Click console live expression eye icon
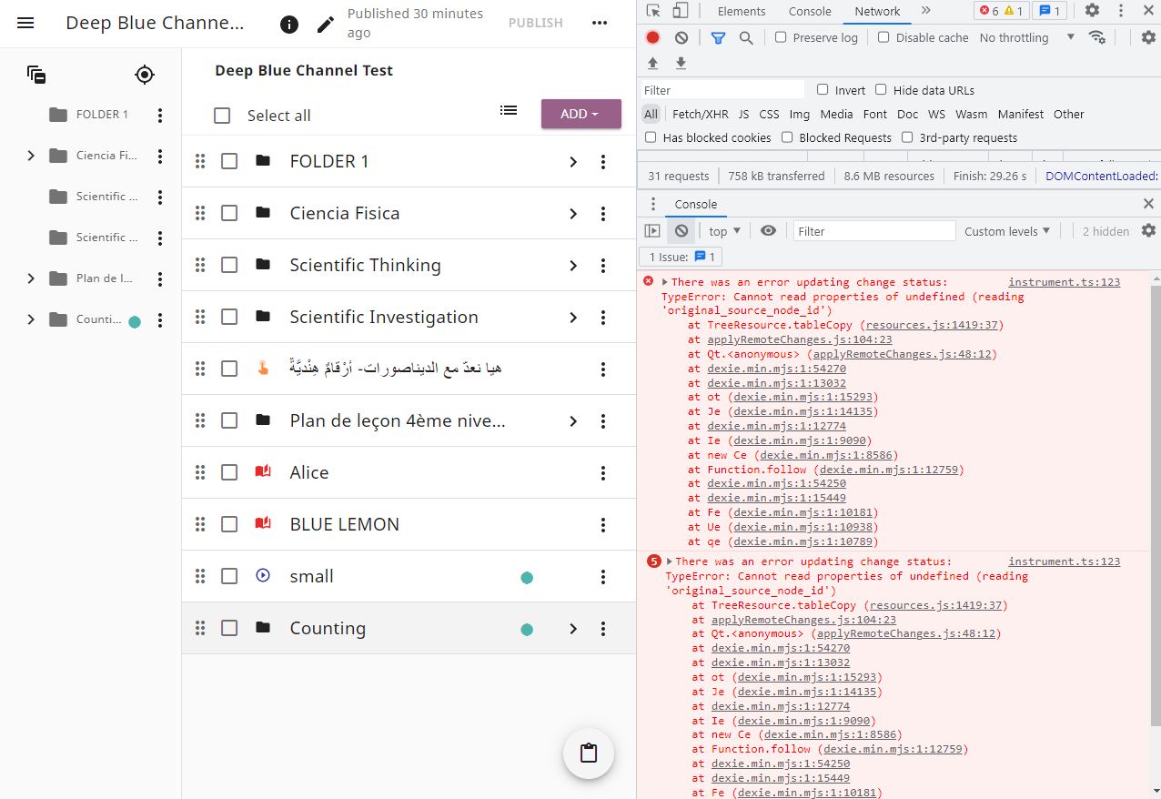1161x799 pixels. pyautogui.click(x=768, y=231)
